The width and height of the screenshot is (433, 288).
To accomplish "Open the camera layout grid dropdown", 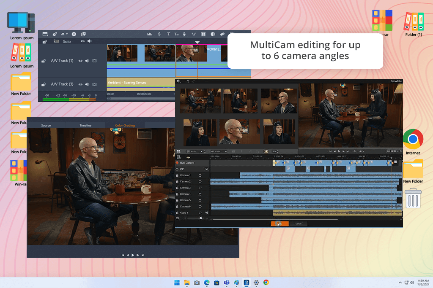I will [179, 151].
